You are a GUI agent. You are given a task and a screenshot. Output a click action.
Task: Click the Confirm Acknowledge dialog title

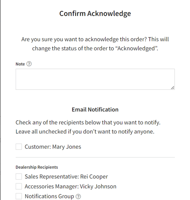click(x=95, y=13)
